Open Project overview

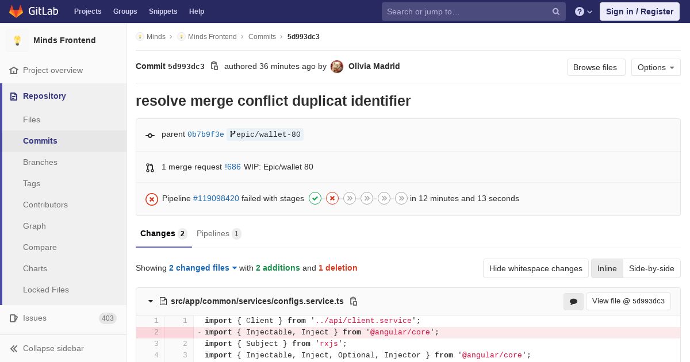[53, 70]
